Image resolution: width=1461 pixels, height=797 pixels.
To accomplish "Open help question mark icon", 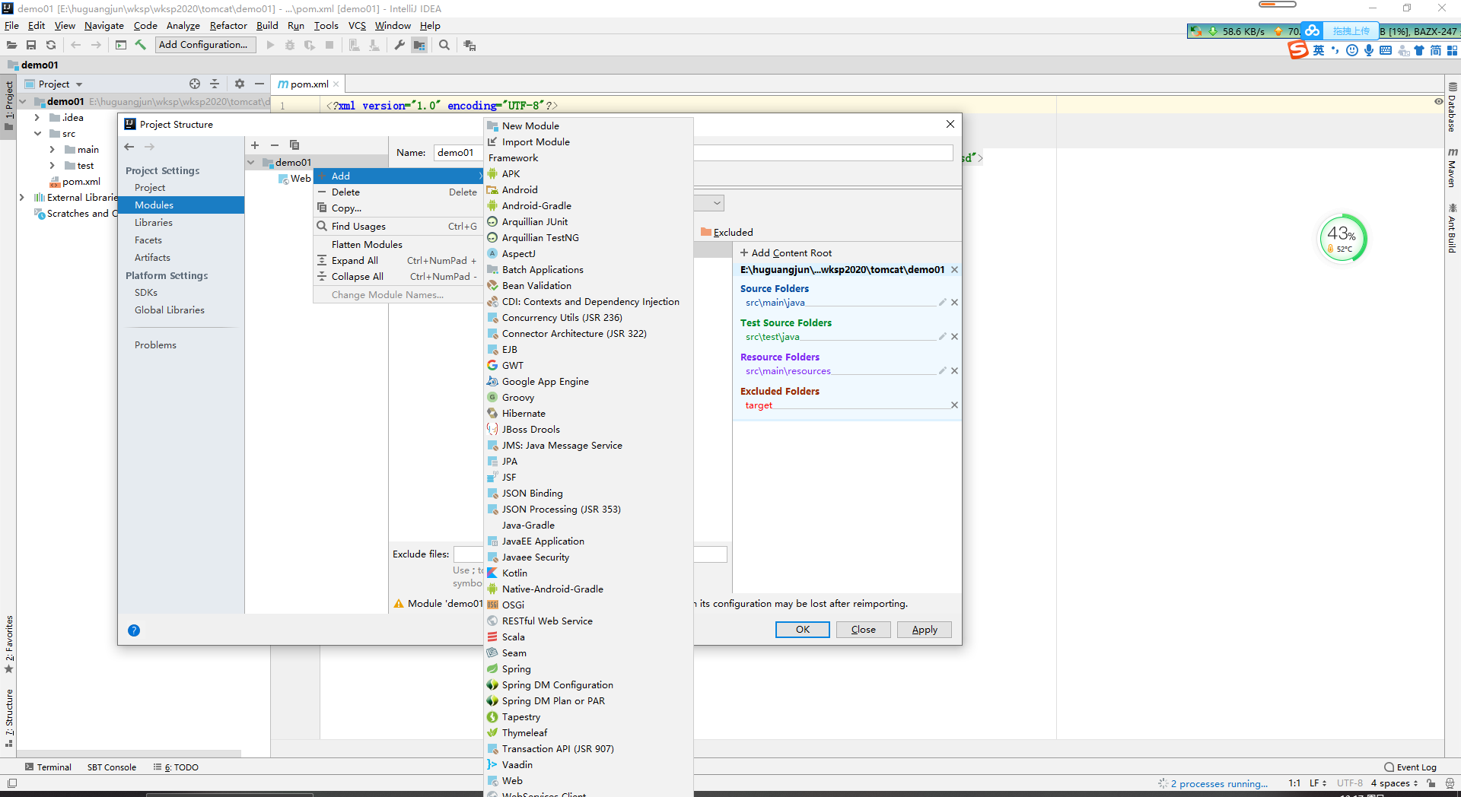I will point(134,630).
